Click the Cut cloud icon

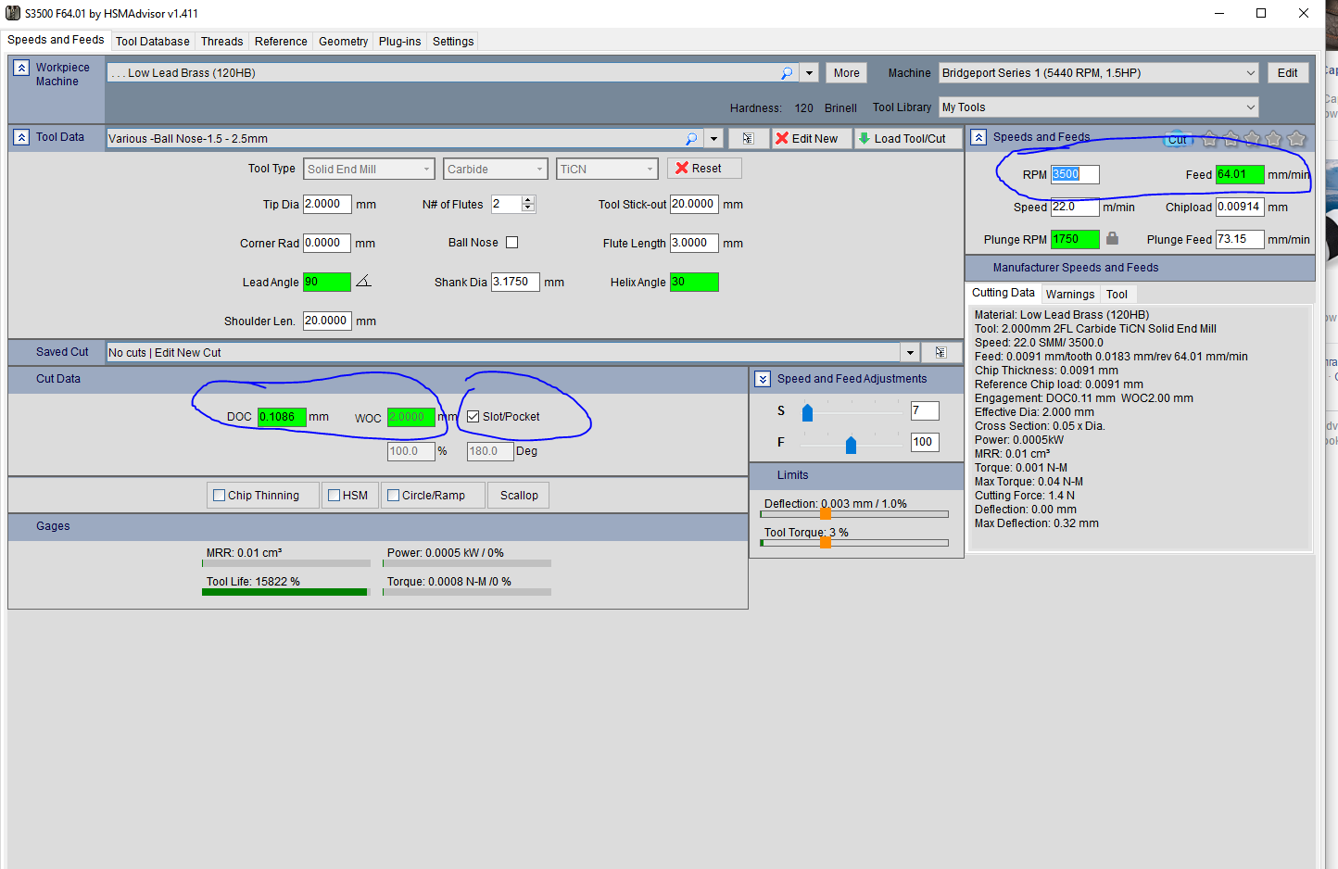click(x=1176, y=139)
